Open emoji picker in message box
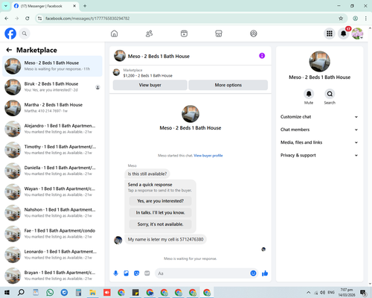The height and width of the screenshot is (298, 372). click(253, 273)
